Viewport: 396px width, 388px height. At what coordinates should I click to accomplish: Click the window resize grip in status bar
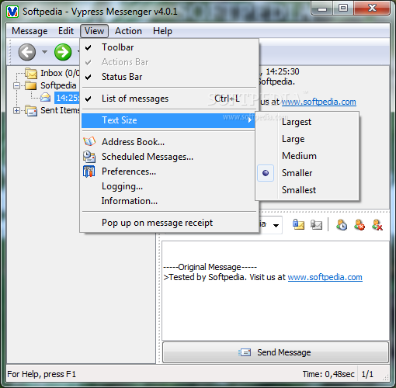[x=386, y=378]
